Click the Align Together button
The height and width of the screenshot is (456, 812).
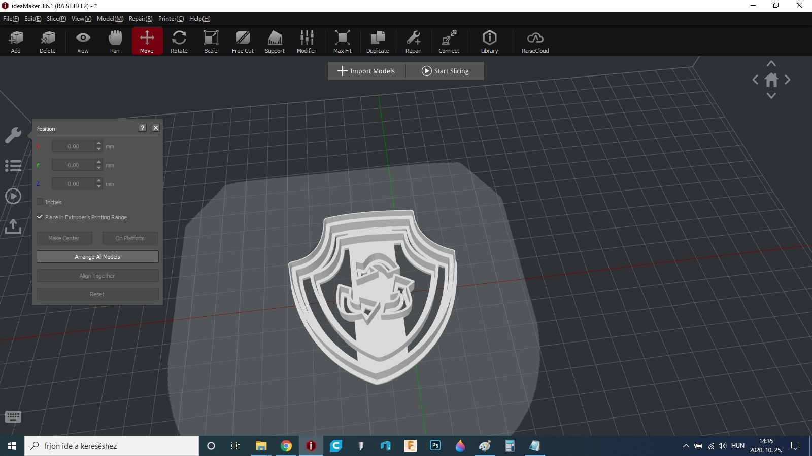(97, 276)
